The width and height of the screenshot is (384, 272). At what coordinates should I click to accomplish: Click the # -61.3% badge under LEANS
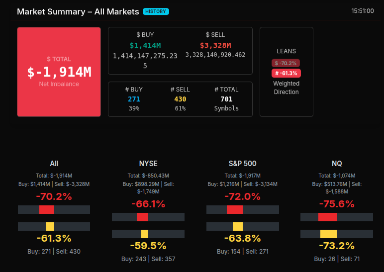286,73
